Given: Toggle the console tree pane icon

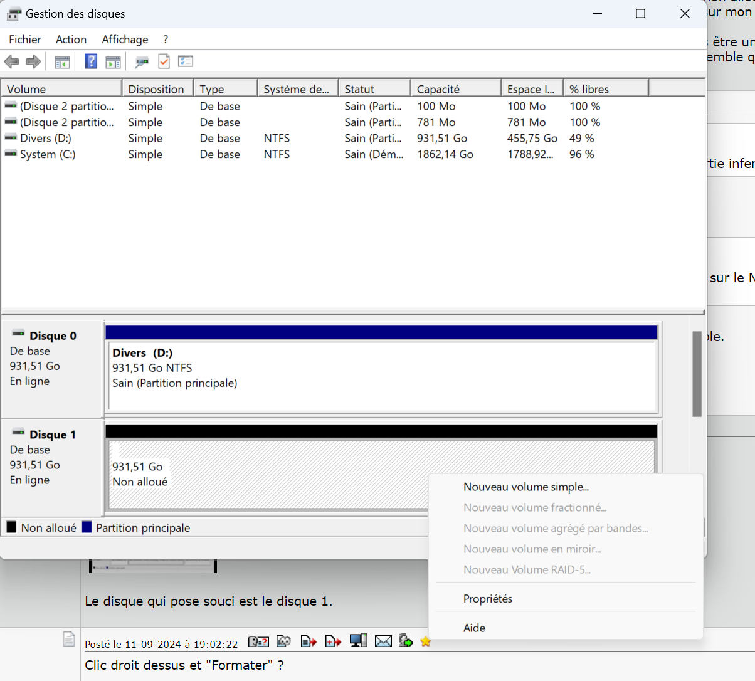Looking at the screenshot, I should tap(62, 61).
